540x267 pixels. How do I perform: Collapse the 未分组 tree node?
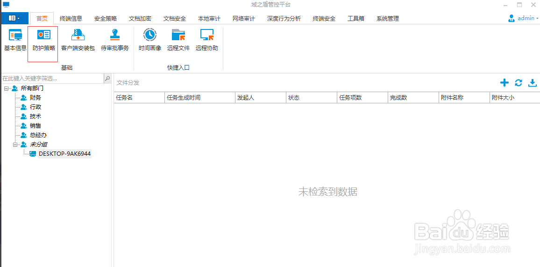pos(15,144)
